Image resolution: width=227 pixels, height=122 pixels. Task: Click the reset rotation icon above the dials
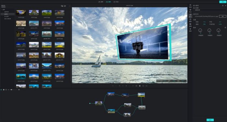point(225,28)
